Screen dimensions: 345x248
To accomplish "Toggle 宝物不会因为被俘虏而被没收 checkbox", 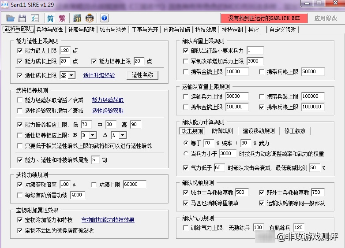I will tap(20, 230).
